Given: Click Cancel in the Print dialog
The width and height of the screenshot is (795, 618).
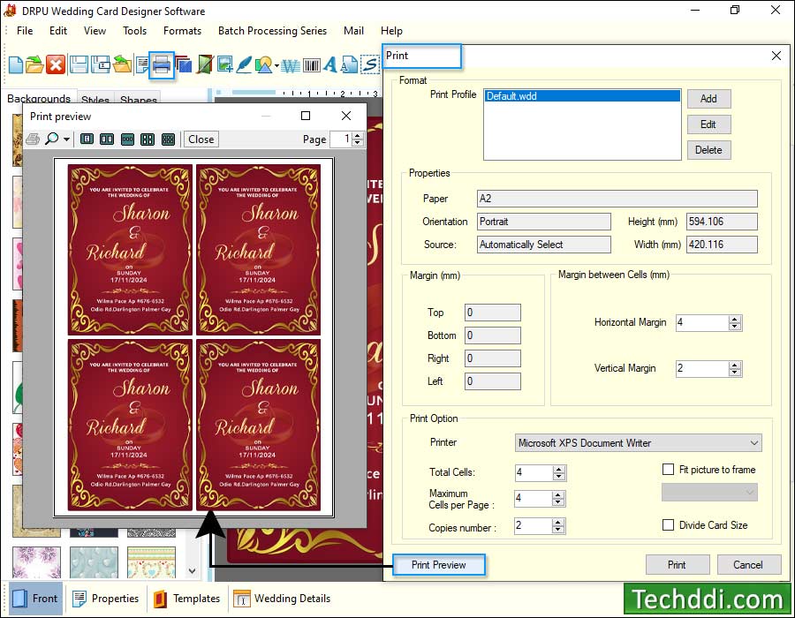Looking at the screenshot, I should [x=748, y=565].
